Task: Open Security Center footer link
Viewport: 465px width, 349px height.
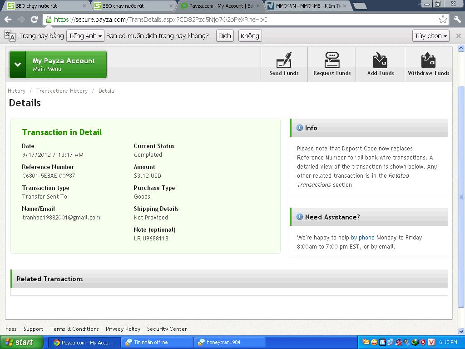Action: coord(167,329)
